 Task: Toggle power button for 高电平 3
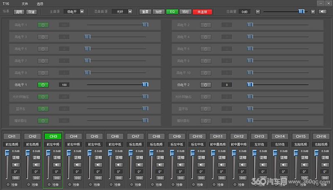click(43, 37)
